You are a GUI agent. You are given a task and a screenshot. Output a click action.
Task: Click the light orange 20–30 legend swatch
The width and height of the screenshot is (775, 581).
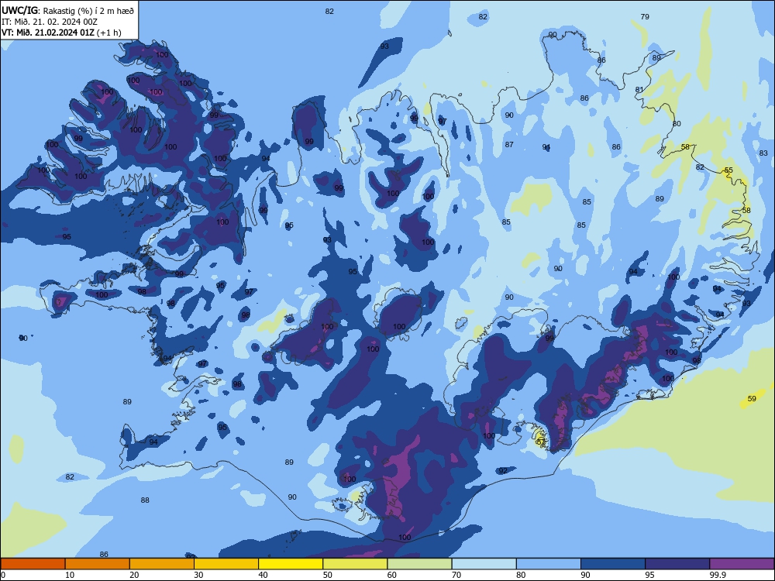pos(162,564)
